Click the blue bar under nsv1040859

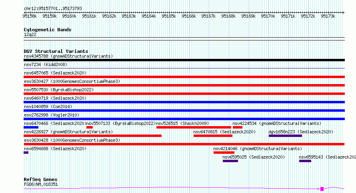[x=184, y=111]
